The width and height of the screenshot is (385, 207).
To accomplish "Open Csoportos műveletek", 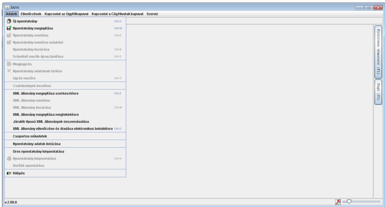I will (x=65, y=136).
